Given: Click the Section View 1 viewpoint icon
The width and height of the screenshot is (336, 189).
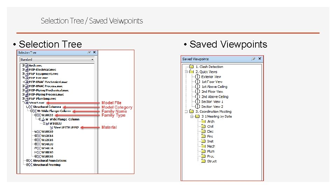Looking at the screenshot, I should [197, 101].
